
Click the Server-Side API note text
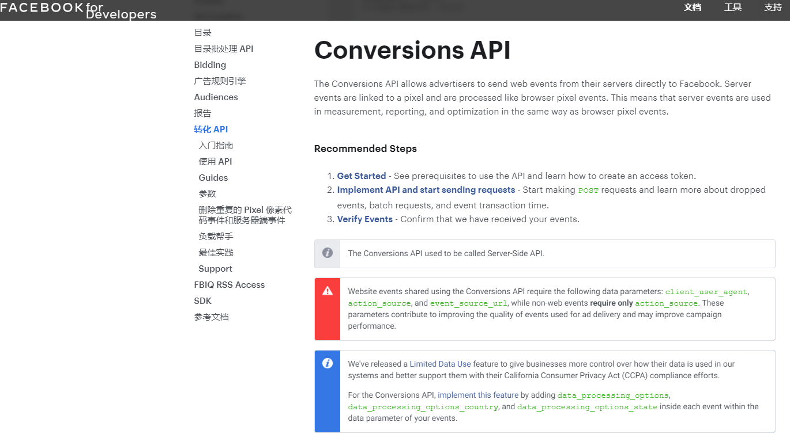click(446, 253)
